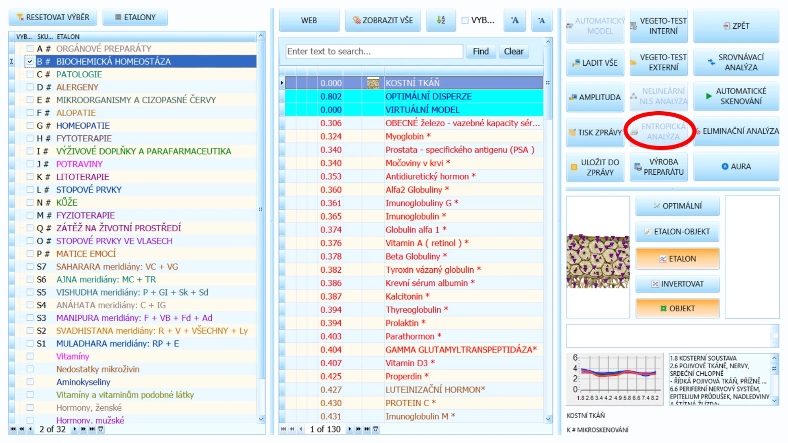Go to next page in the 130-item results navigator
The width and height of the screenshot is (788, 443).
pos(358,429)
